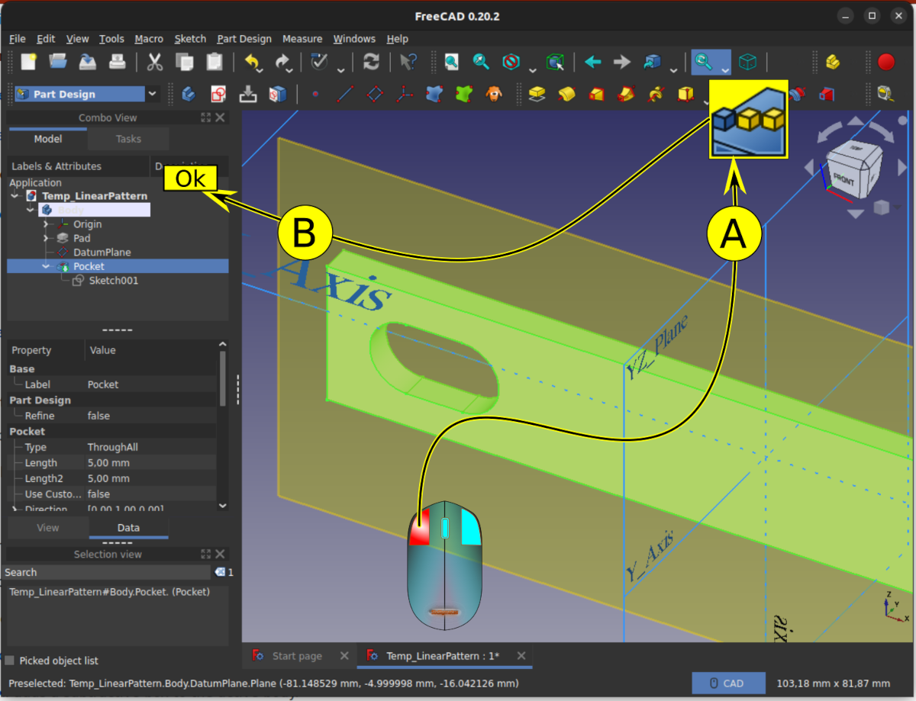The height and width of the screenshot is (701, 916).
Task: Open the Undo history dropdown arrow
Action: click(x=260, y=70)
